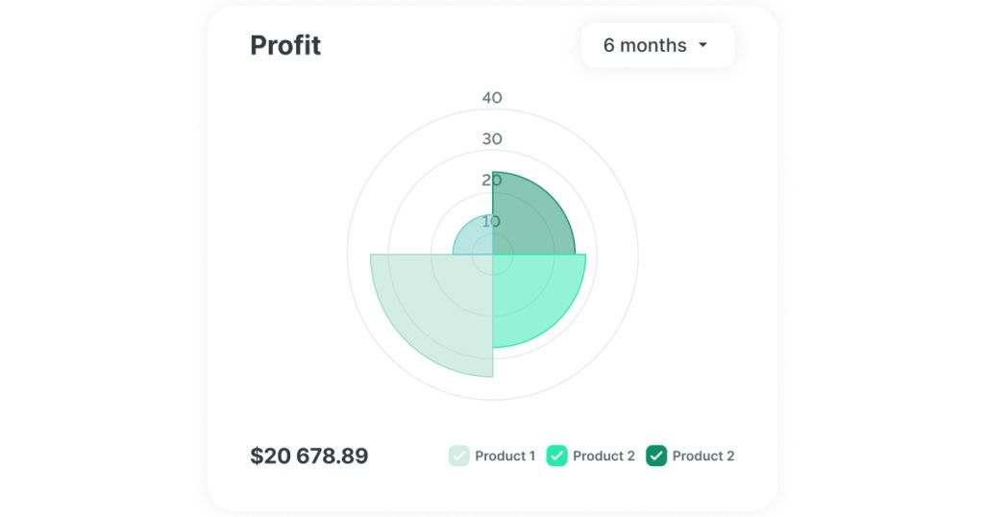The width and height of the screenshot is (984, 517).
Task: Click the middle Product 2 legend label
Action: click(603, 456)
